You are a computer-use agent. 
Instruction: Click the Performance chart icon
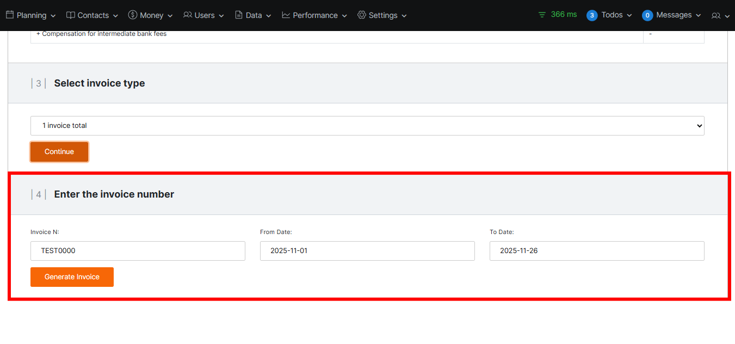[x=286, y=15]
